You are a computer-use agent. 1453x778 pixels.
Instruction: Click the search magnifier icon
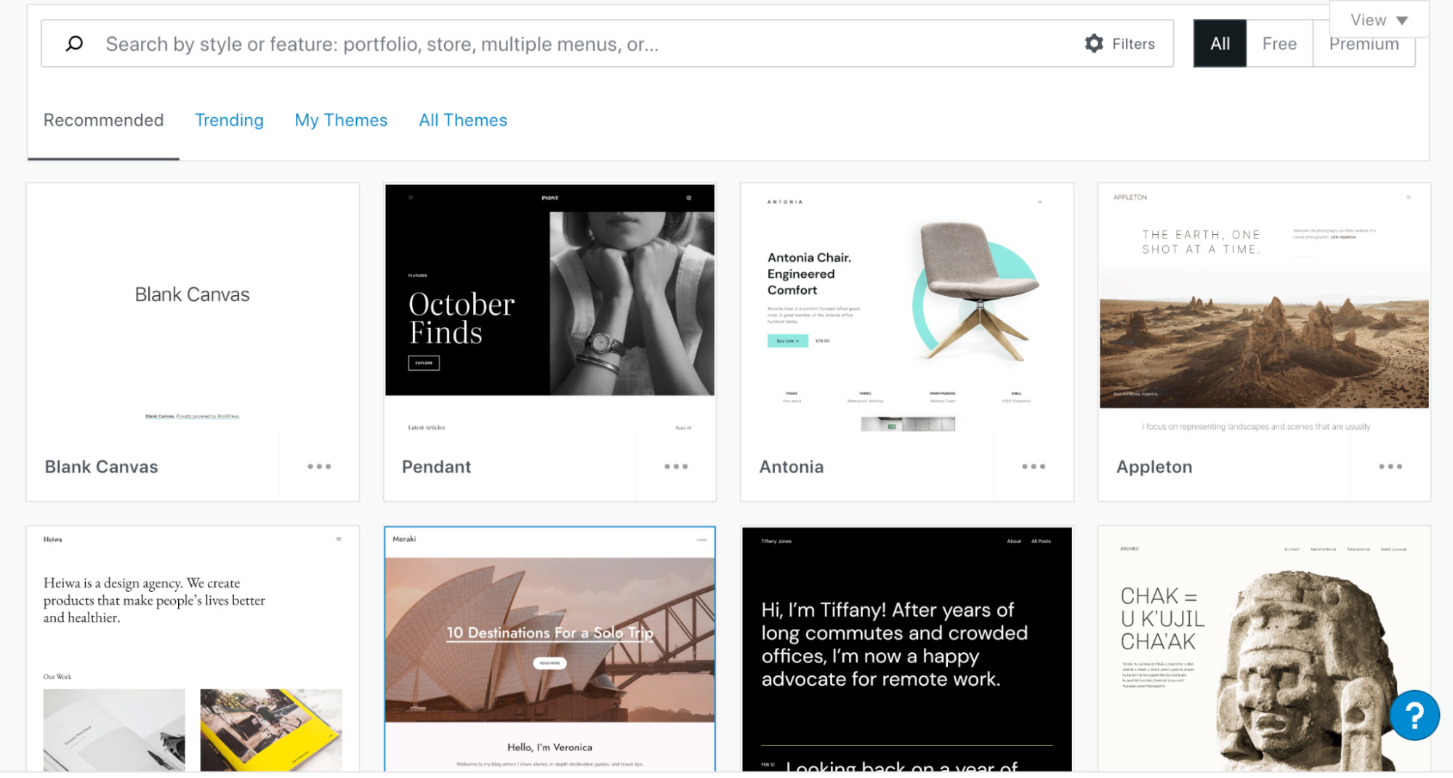click(x=74, y=44)
